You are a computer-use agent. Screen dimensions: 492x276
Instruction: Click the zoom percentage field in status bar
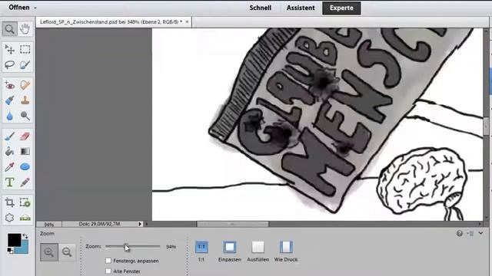click(x=49, y=225)
